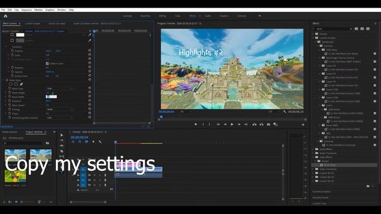
Task: Toggle timeline snapping magnet icon
Action: pos(80,141)
